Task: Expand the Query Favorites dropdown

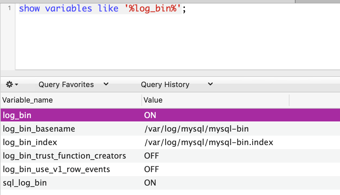Action: [73, 84]
